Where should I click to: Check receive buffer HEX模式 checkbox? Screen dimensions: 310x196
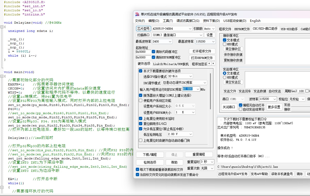click(224, 44)
